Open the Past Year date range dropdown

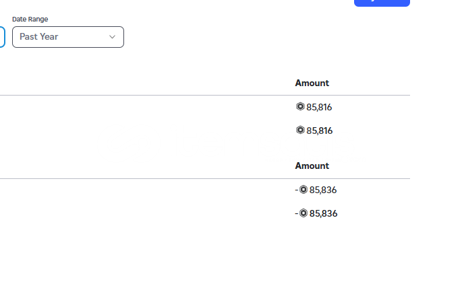tap(68, 37)
